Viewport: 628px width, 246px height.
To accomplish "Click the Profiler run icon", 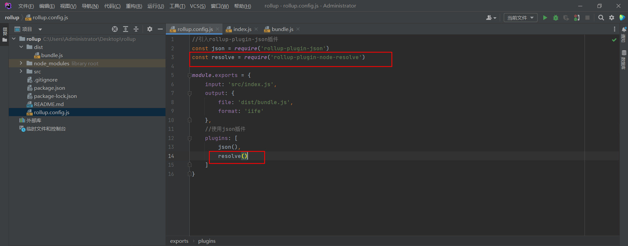I will tap(577, 18).
